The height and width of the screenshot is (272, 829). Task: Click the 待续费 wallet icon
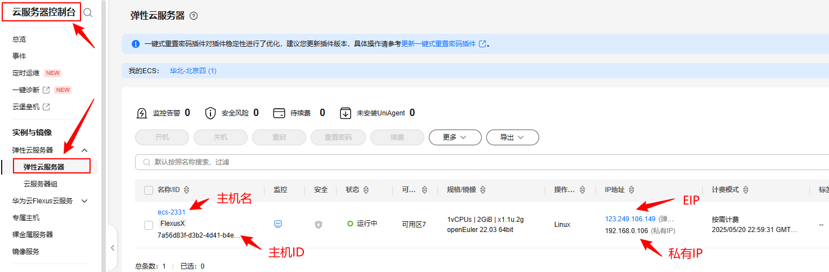[x=279, y=113]
